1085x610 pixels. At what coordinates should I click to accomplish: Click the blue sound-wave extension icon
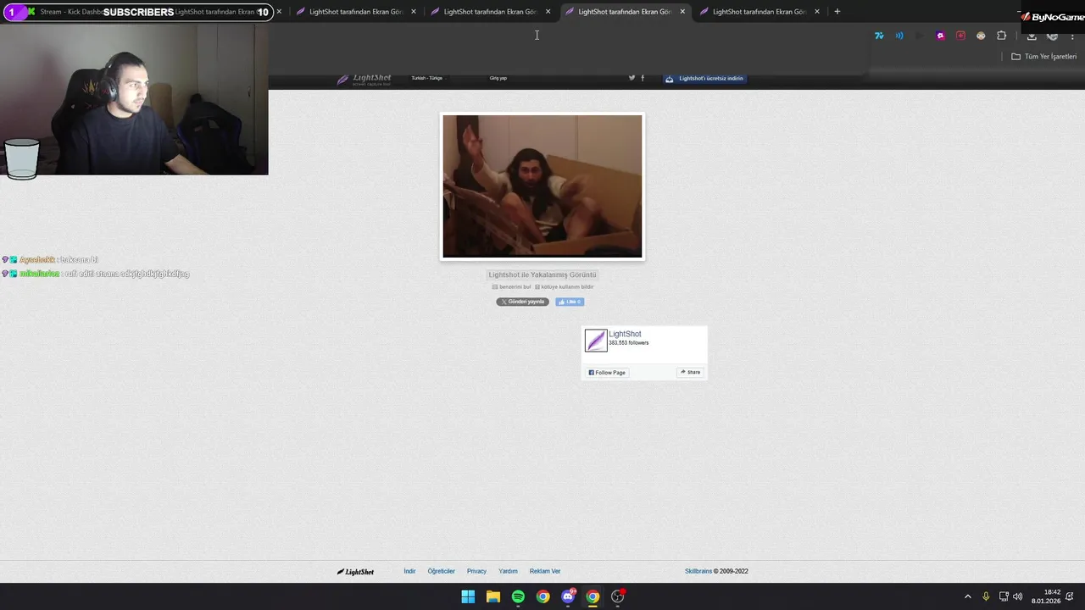click(x=899, y=36)
